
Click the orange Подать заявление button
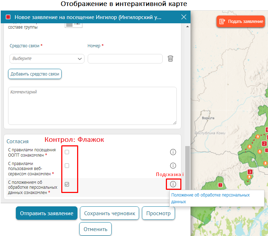241,22
